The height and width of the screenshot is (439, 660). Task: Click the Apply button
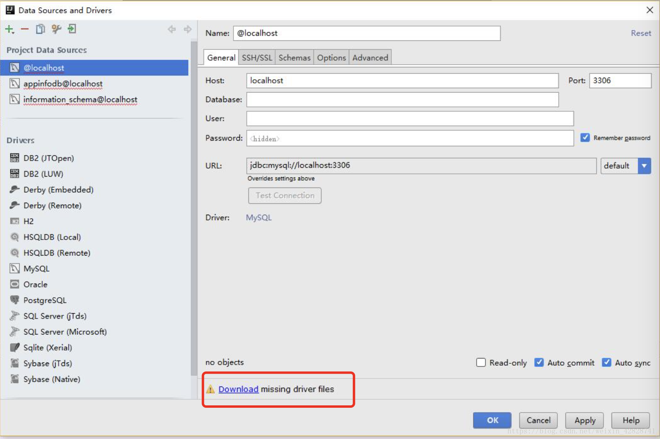click(585, 420)
